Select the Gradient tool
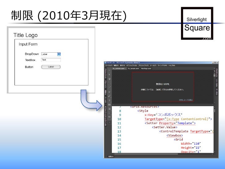Image resolution: width=225 pixels, height=169 pixels. pyautogui.click(x=109, y=96)
